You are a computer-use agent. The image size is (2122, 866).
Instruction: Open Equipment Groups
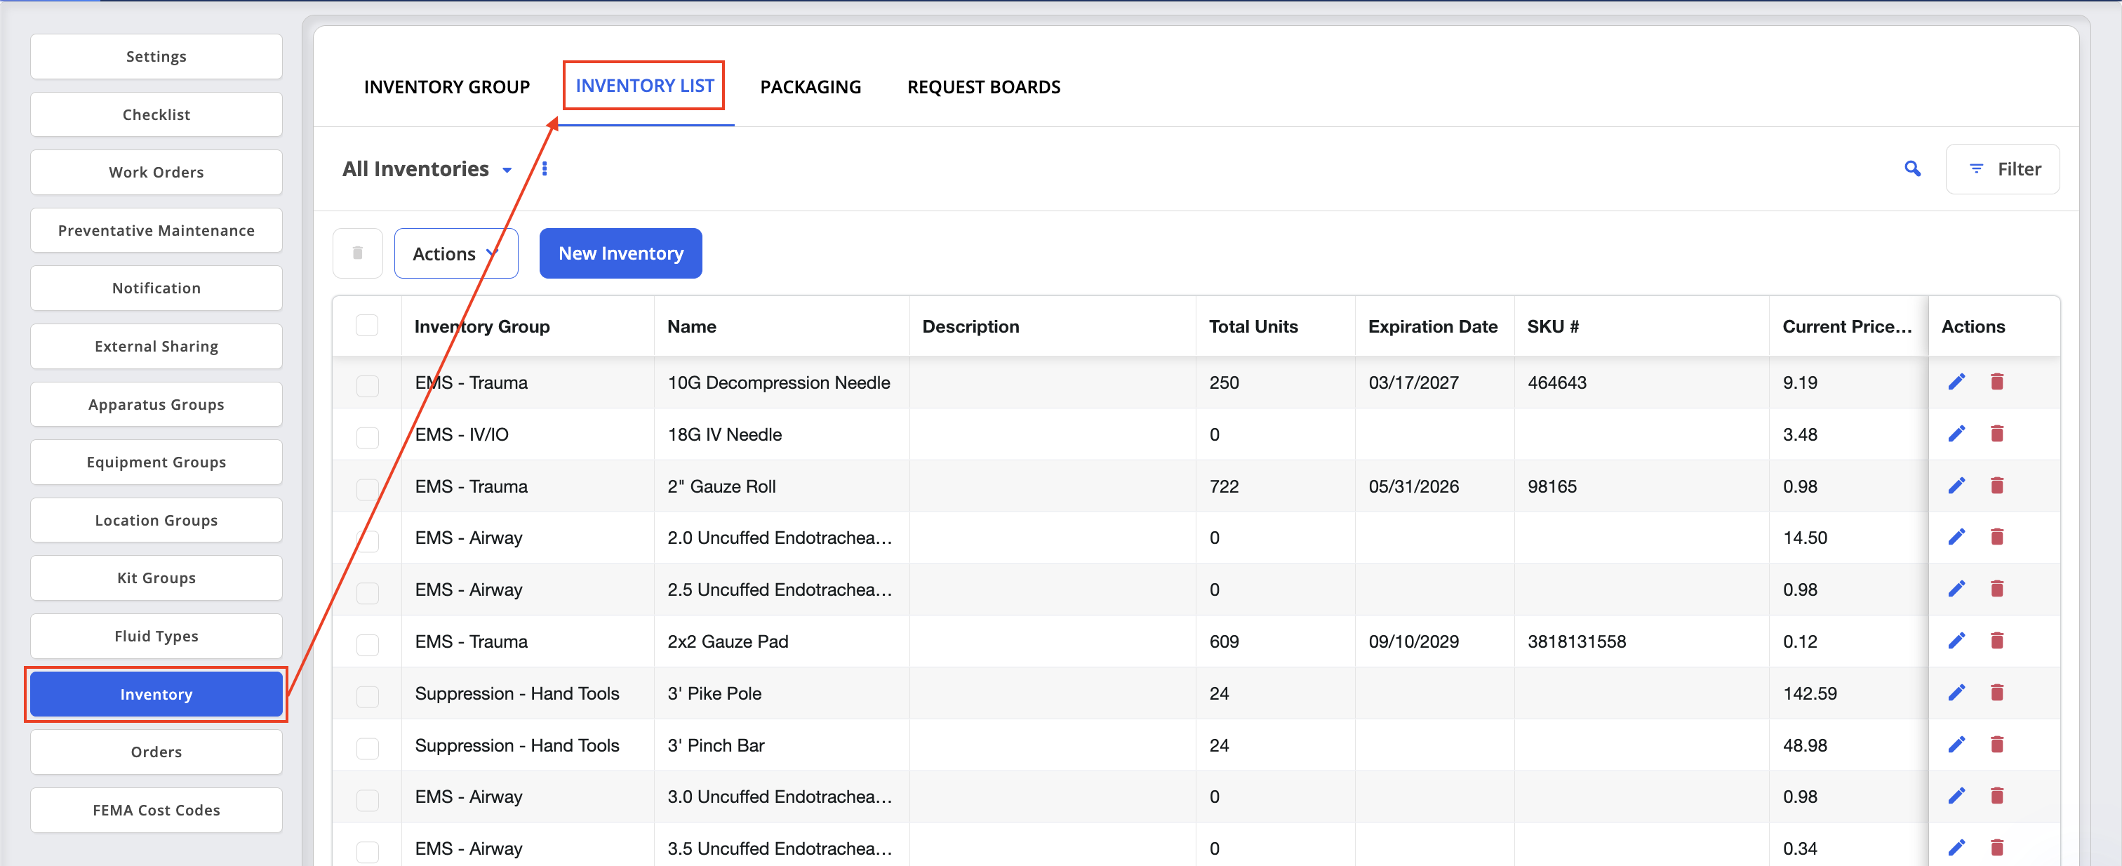156,462
